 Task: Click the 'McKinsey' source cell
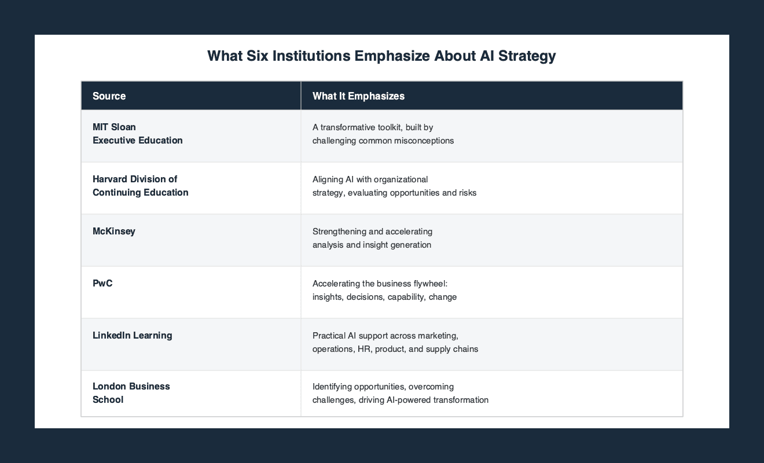(191, 240)
